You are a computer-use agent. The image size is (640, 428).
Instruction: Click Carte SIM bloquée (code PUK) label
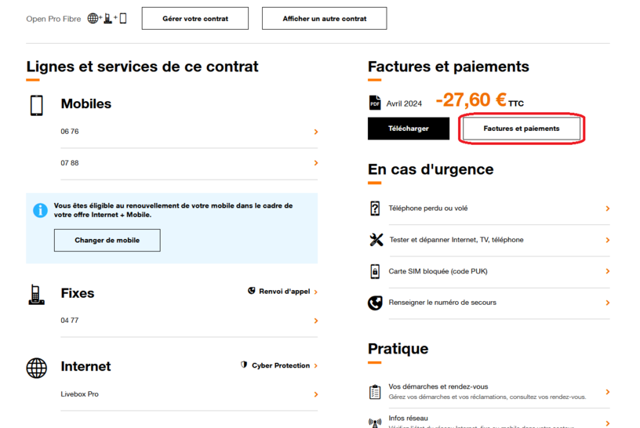pos(438,271)
